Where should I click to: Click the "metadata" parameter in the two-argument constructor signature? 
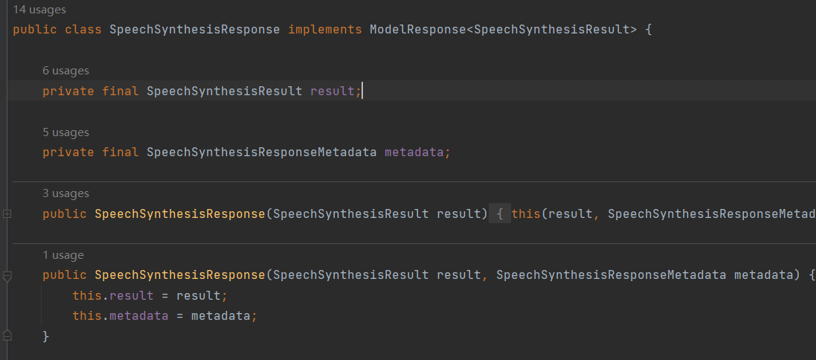[763, 275]
